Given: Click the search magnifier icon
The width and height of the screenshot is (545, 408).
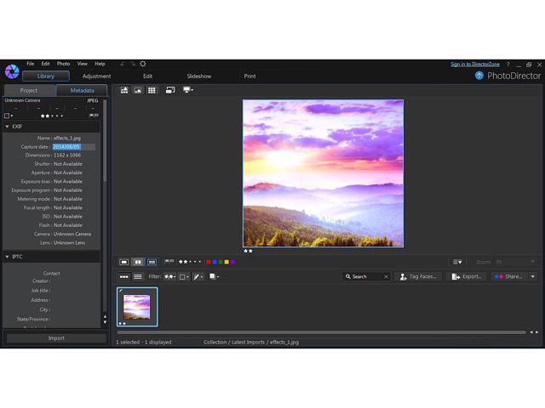Looking at the screenshot, I should [x=348, y=276].
